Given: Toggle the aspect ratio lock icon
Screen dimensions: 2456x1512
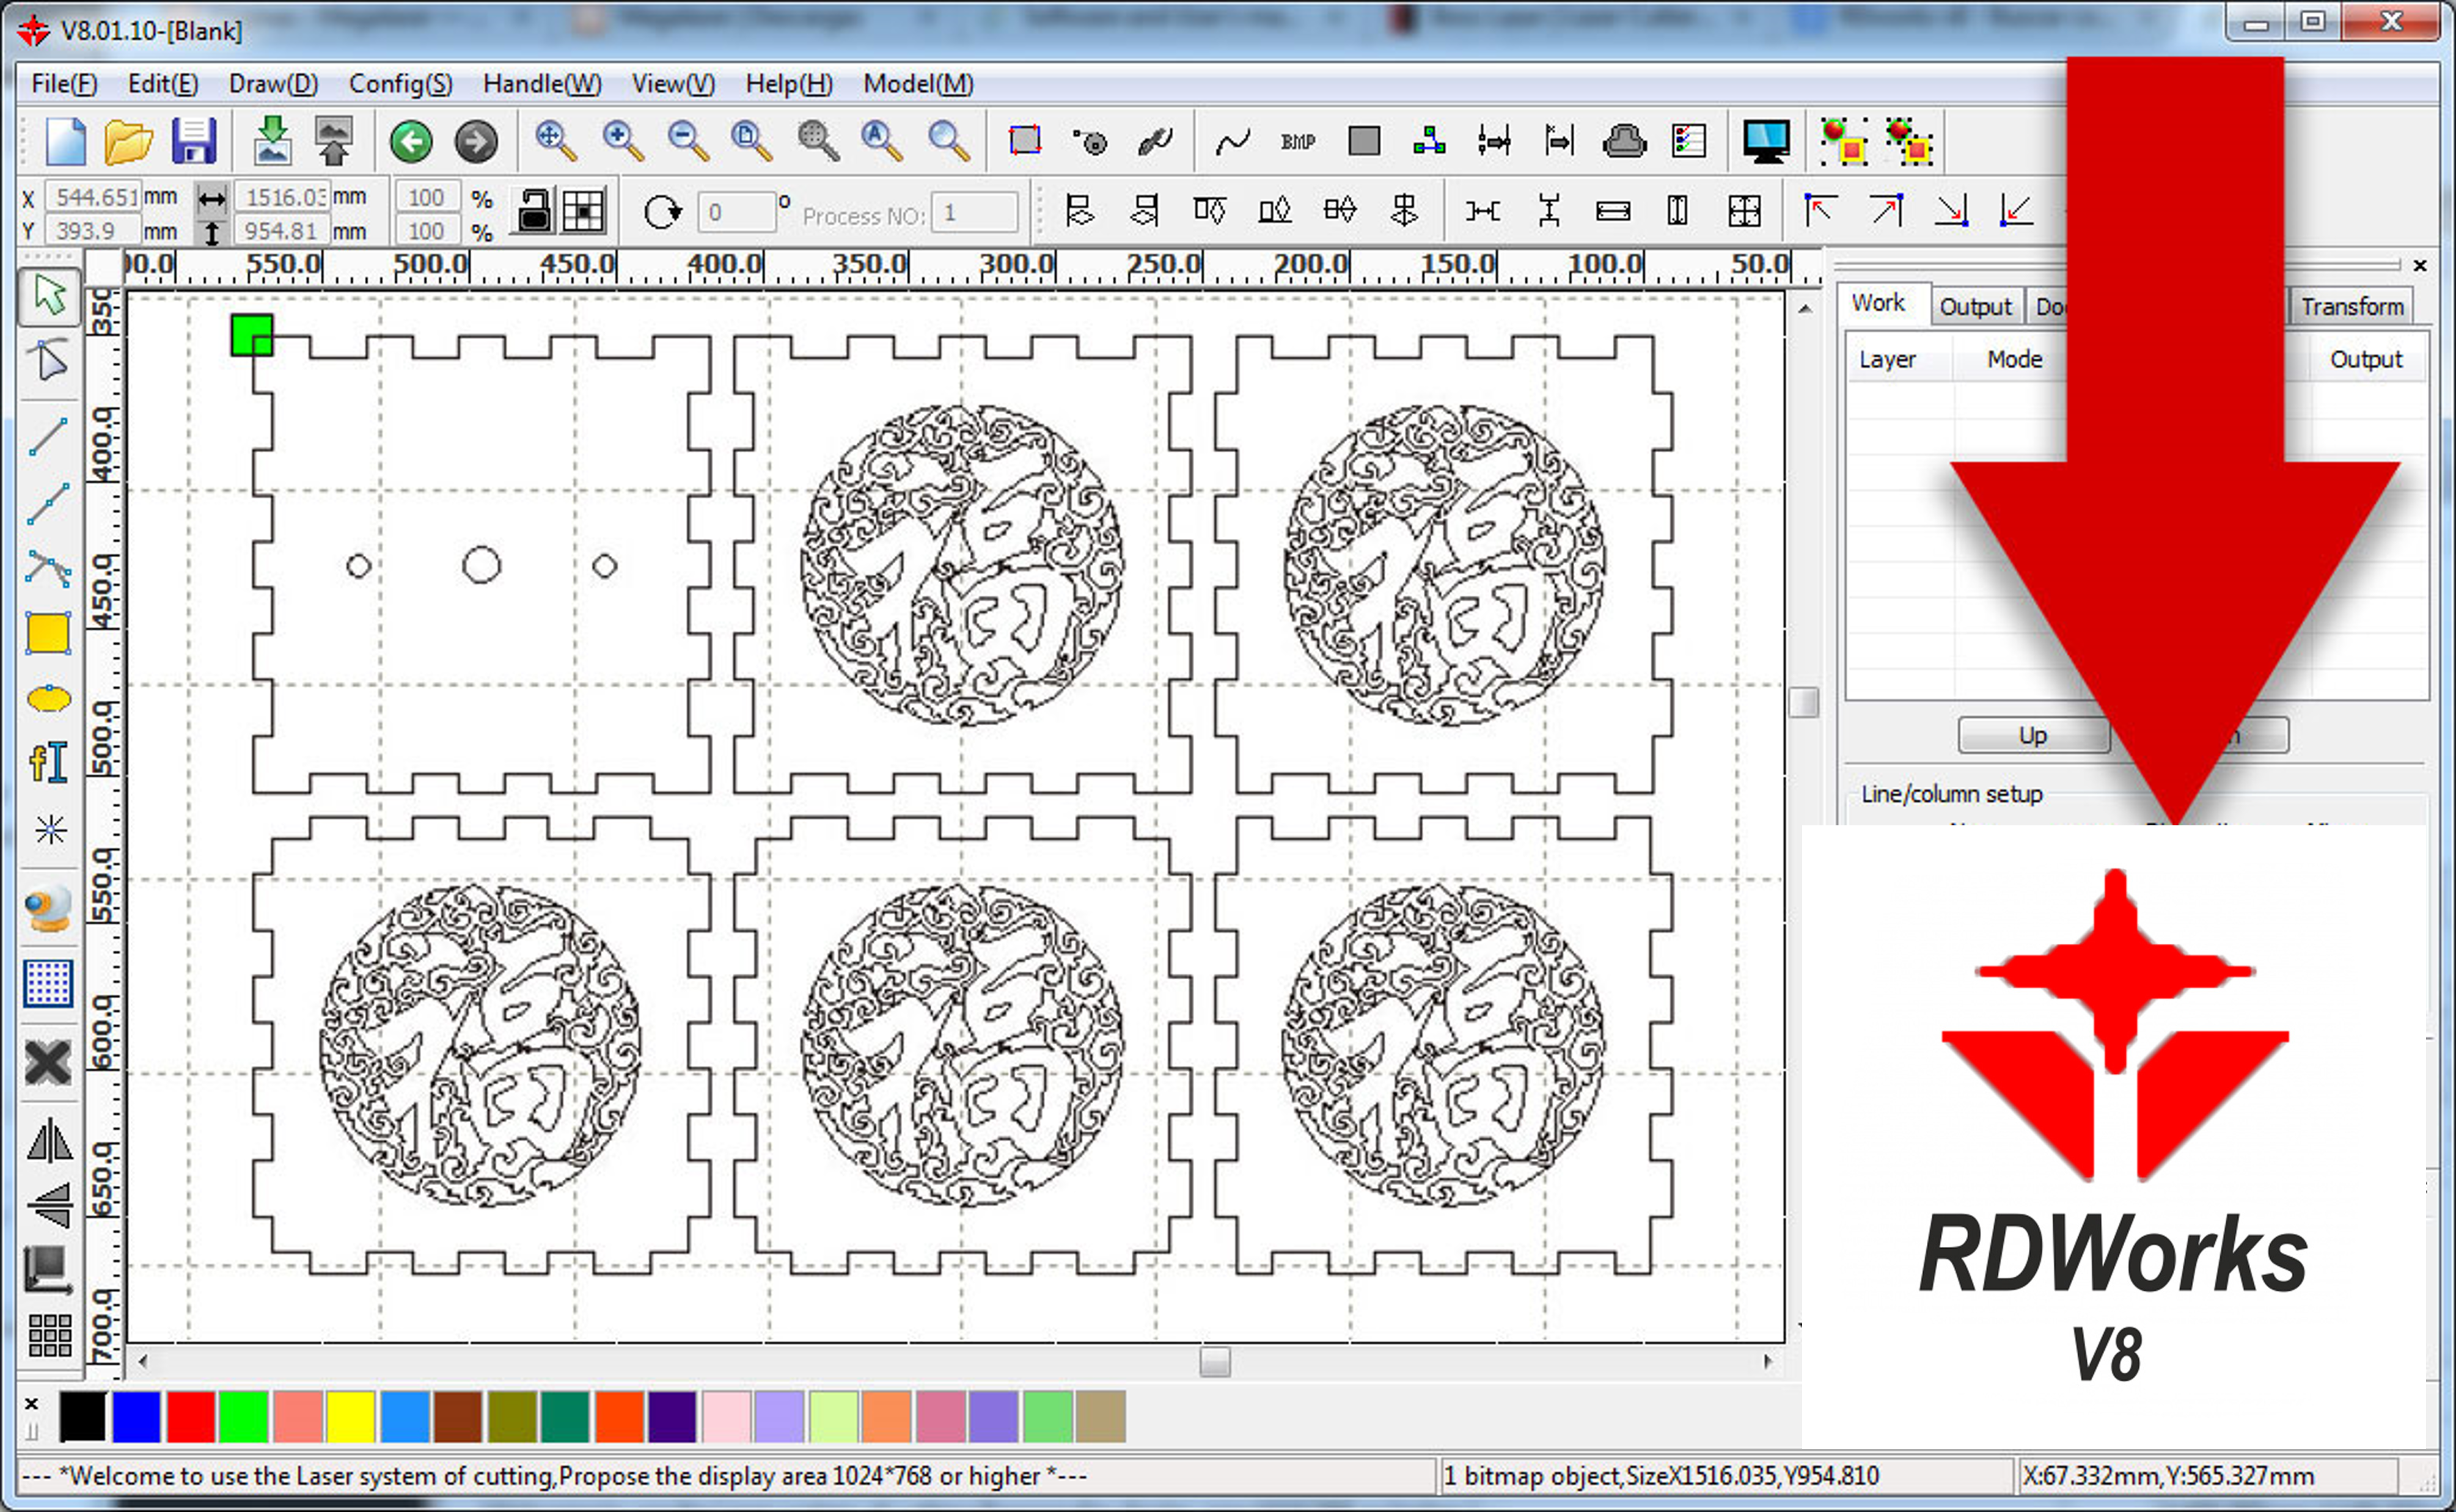Looking at the screenshot, I should (534, 211).
